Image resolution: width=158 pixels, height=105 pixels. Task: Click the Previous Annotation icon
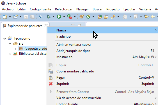[x=136, y=17]
